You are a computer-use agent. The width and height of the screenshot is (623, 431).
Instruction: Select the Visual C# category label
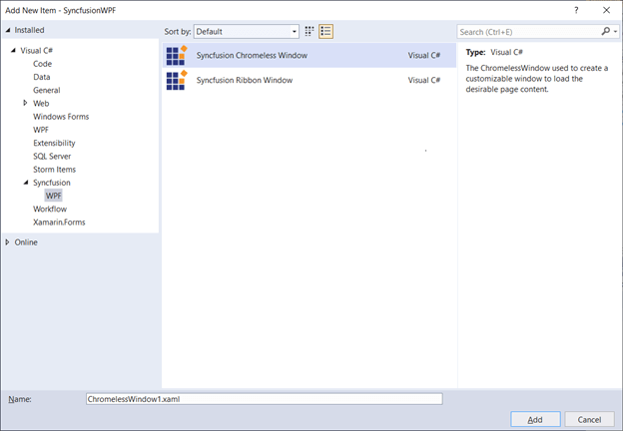click(x=37, y=51)
